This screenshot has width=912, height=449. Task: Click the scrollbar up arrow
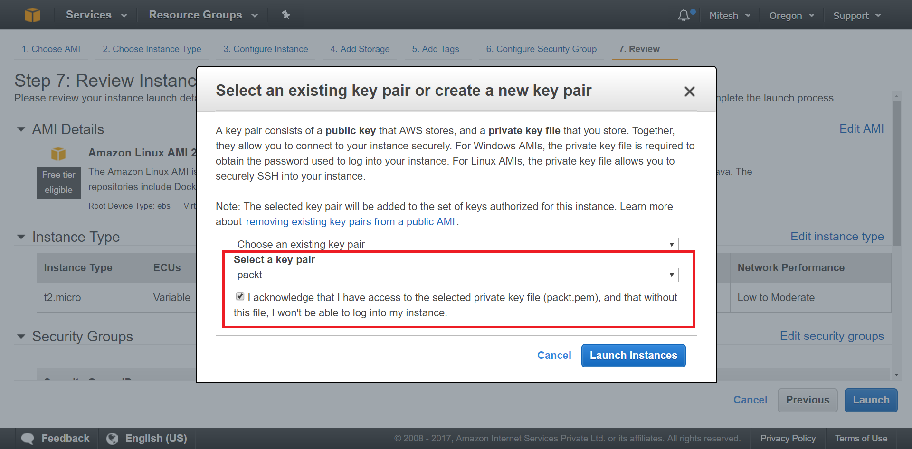(896, 95)
